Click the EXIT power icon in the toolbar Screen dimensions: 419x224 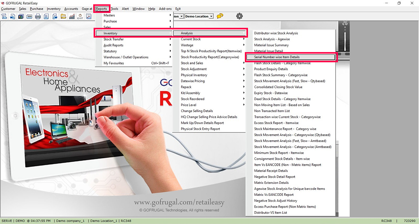pyautogui.click(x=80, y=16)
